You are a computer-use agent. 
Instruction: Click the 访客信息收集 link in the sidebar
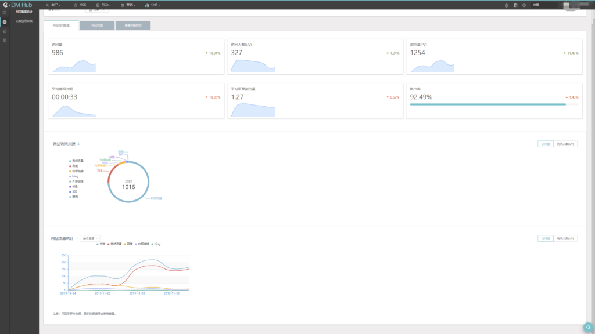pyautogui.click(x=24, y=21)
